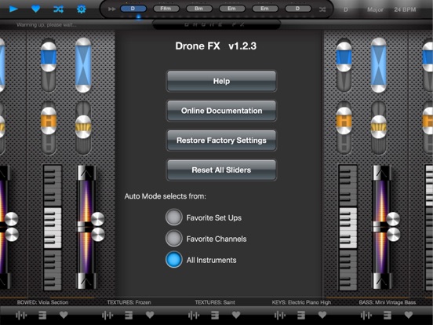Click waveform icon under BOWED: Viola Section
The image size is (433, 325).
[21, 315]
